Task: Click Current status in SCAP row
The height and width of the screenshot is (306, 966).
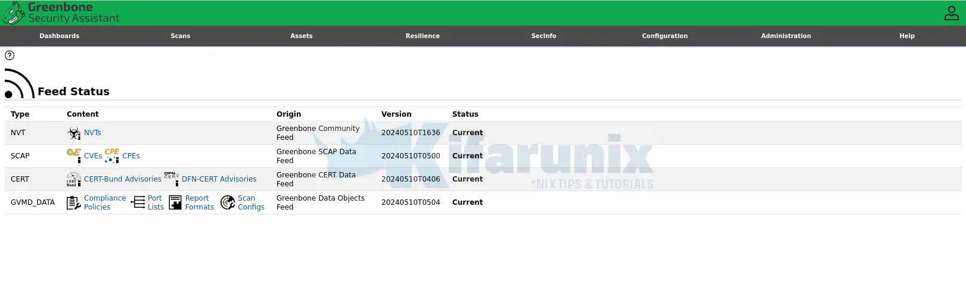Action: point(467,156)
